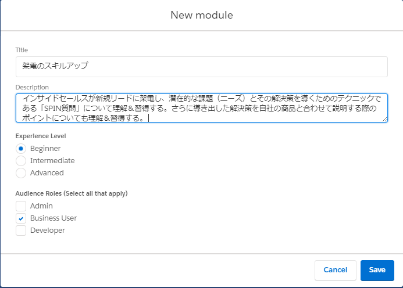Choose the Advanced experience level
403x288 pixels.
point(22,172)
